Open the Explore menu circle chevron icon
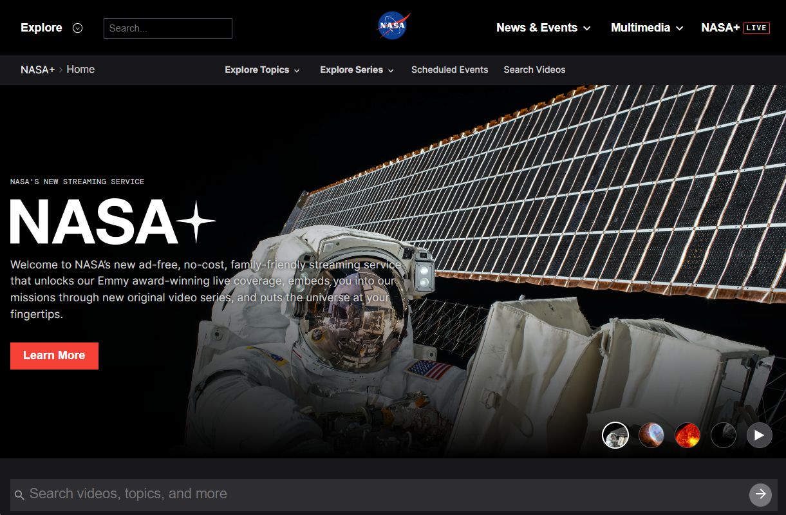 tap(78, 28)
